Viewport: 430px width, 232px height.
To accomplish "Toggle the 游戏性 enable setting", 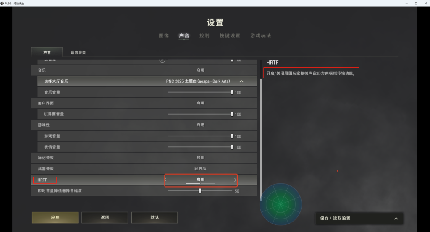I will (x=200, y=125).
